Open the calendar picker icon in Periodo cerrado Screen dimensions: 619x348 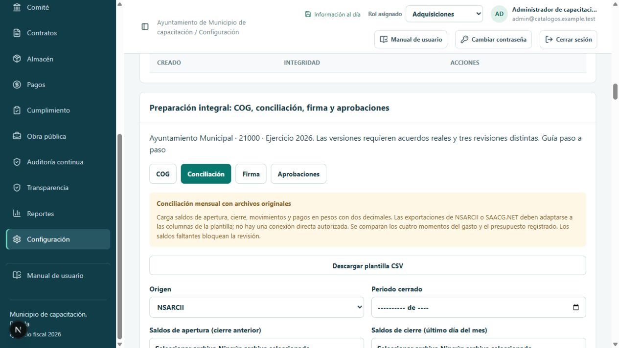(576, 307)
